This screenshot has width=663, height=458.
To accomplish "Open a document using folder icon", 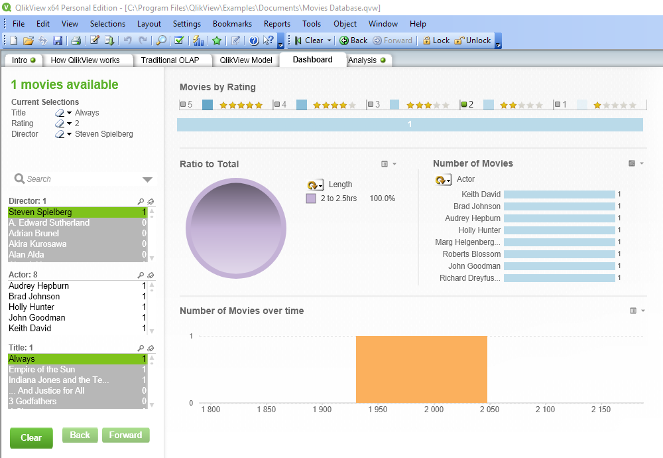I will 29,40.
